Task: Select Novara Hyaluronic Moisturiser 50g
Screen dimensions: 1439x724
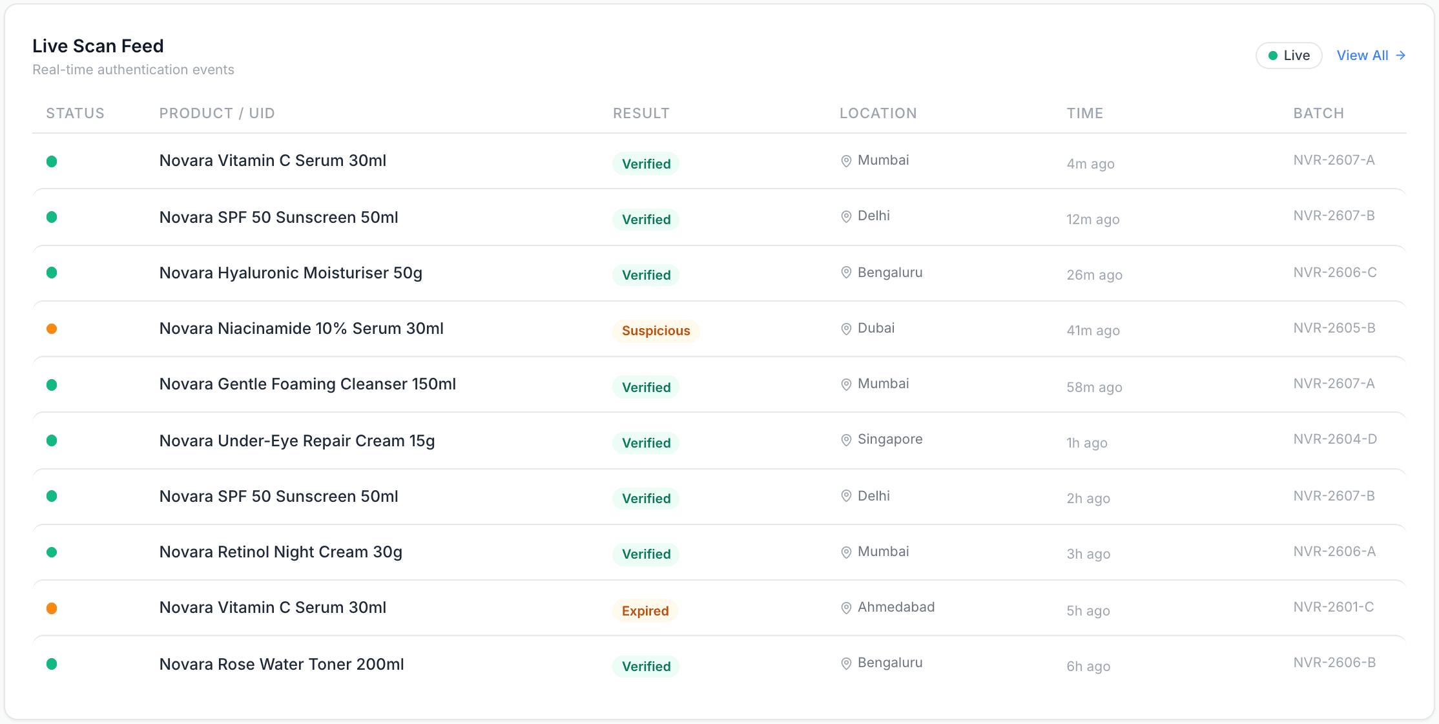Action: pos(291,273)
